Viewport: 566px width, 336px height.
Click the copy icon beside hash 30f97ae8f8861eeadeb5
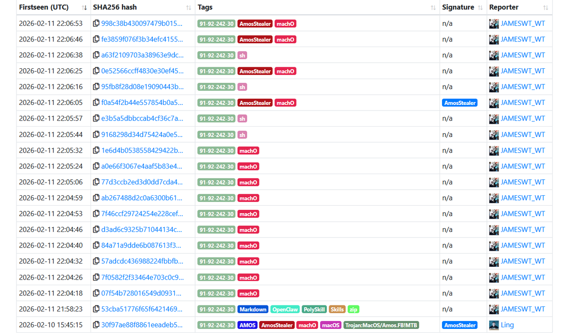[96, 325]
